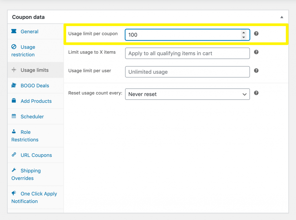Click the Role Restrictions person icon
The image size is (296, 220).
click(14, 132)
